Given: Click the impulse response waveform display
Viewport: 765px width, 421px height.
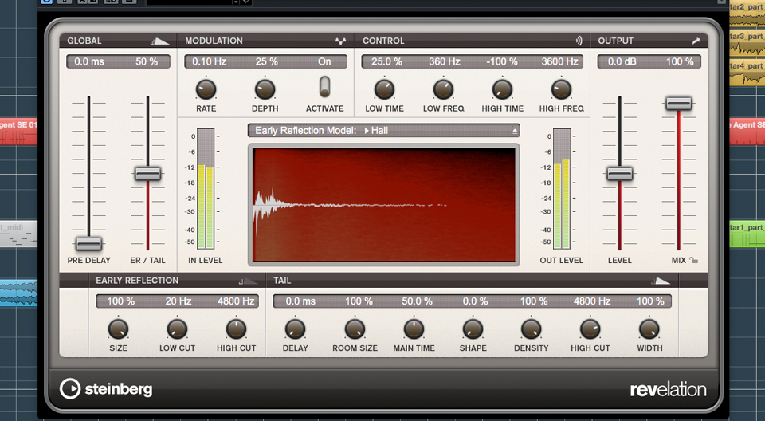Looking at the screenshot, I should click(383, 205).
